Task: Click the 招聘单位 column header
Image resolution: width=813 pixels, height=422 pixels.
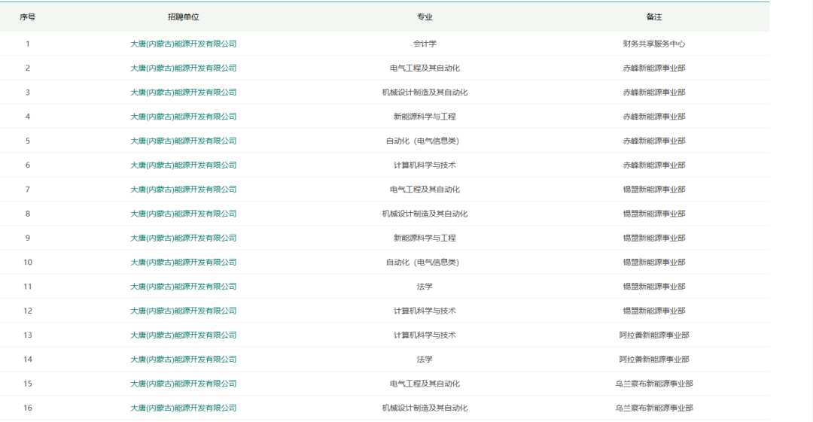Action: 183,17
